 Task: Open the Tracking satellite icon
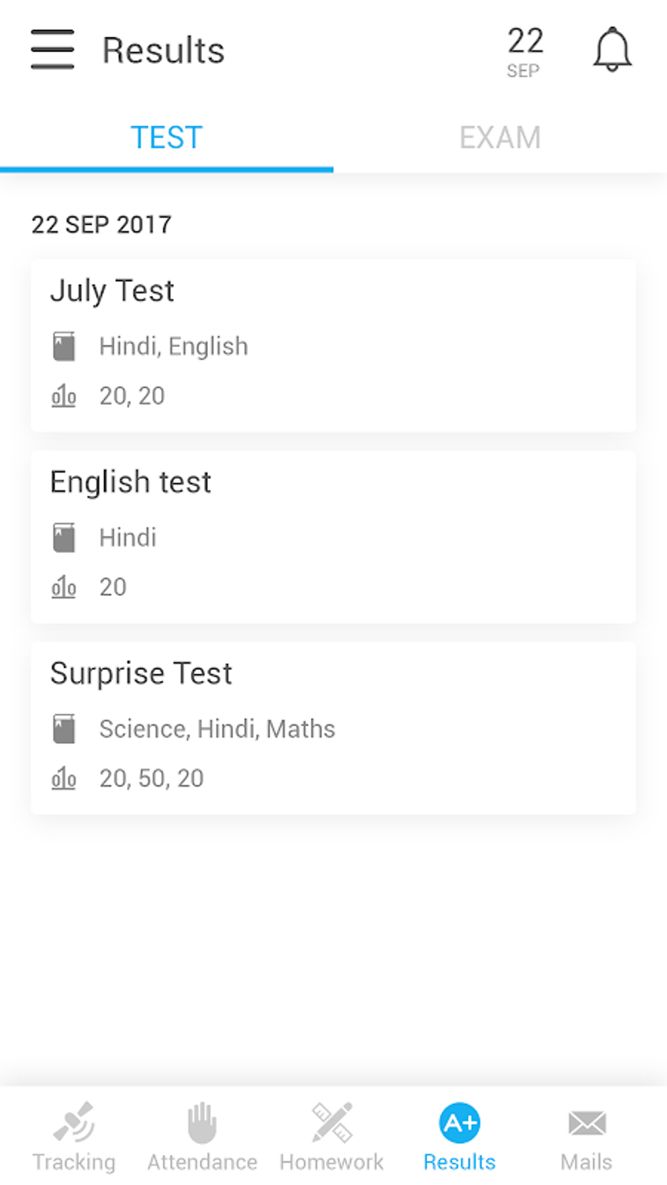74,1122
